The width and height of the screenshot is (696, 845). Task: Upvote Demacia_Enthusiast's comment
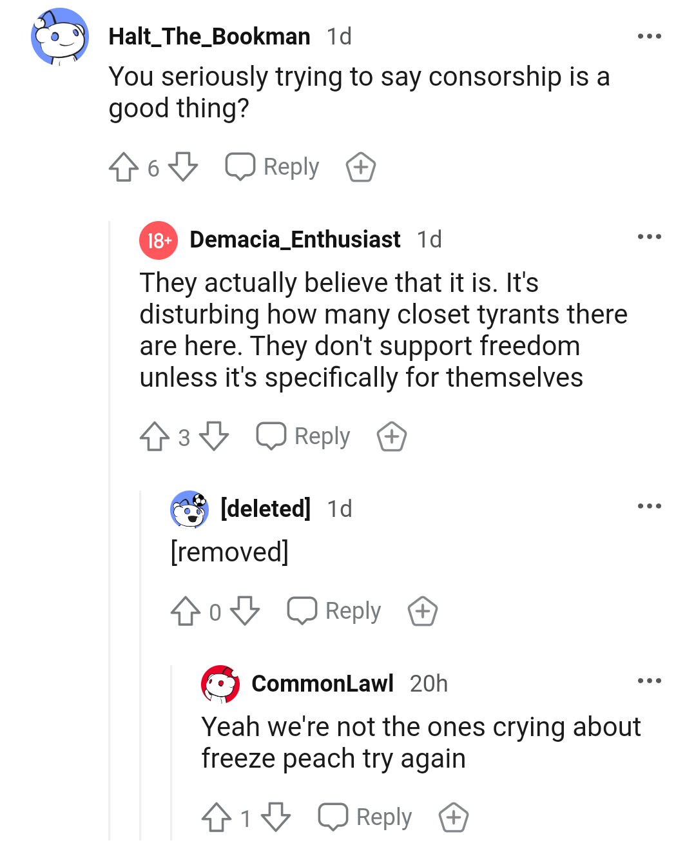click(x=155, y=436)
